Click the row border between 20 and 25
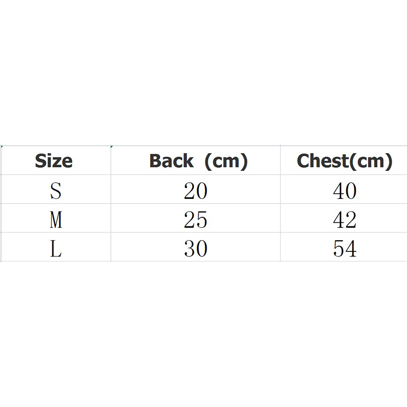Viewport: 407px width, 407px height. 195,204
